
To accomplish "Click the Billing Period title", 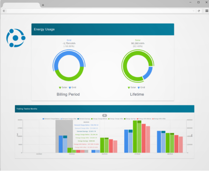I will click(x=68, y=94).
